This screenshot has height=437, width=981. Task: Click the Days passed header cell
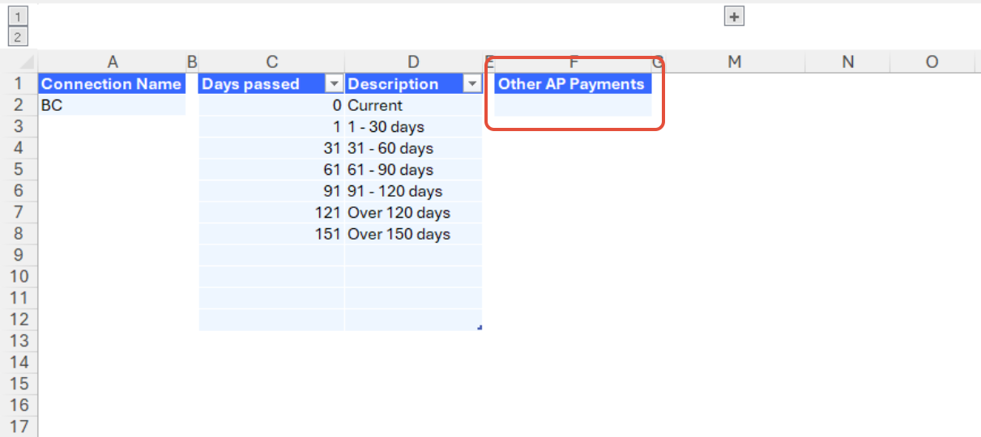(x=271, y=84)
